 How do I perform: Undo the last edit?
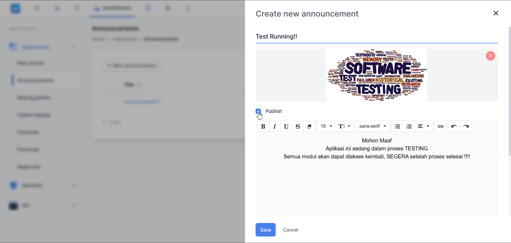click(454, 126)
